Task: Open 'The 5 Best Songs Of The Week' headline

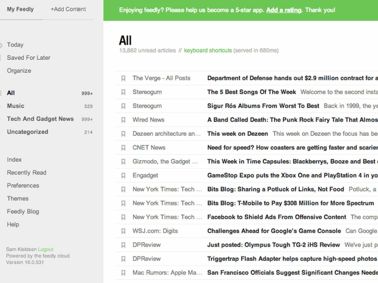Action: 251,92
